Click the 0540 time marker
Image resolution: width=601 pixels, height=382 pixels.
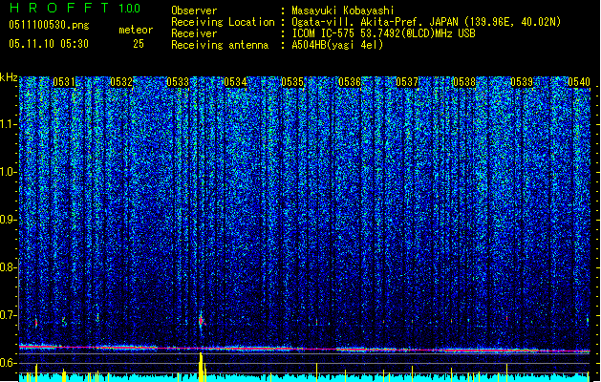tap(579, 82)
